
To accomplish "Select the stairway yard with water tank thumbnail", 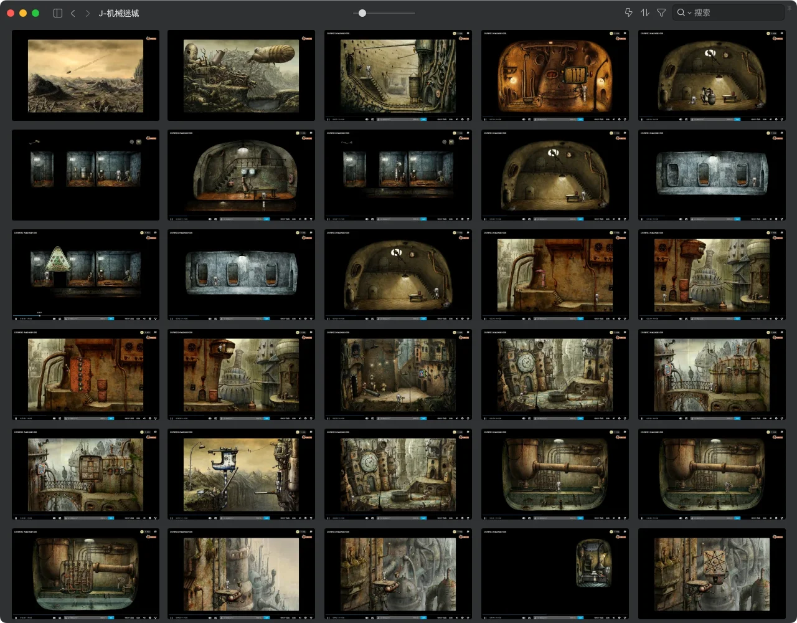I will (x=398, y=75).
